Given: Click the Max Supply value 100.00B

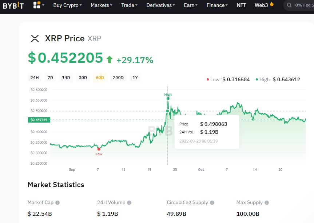Looking at the screenshot, I should 248,214.
